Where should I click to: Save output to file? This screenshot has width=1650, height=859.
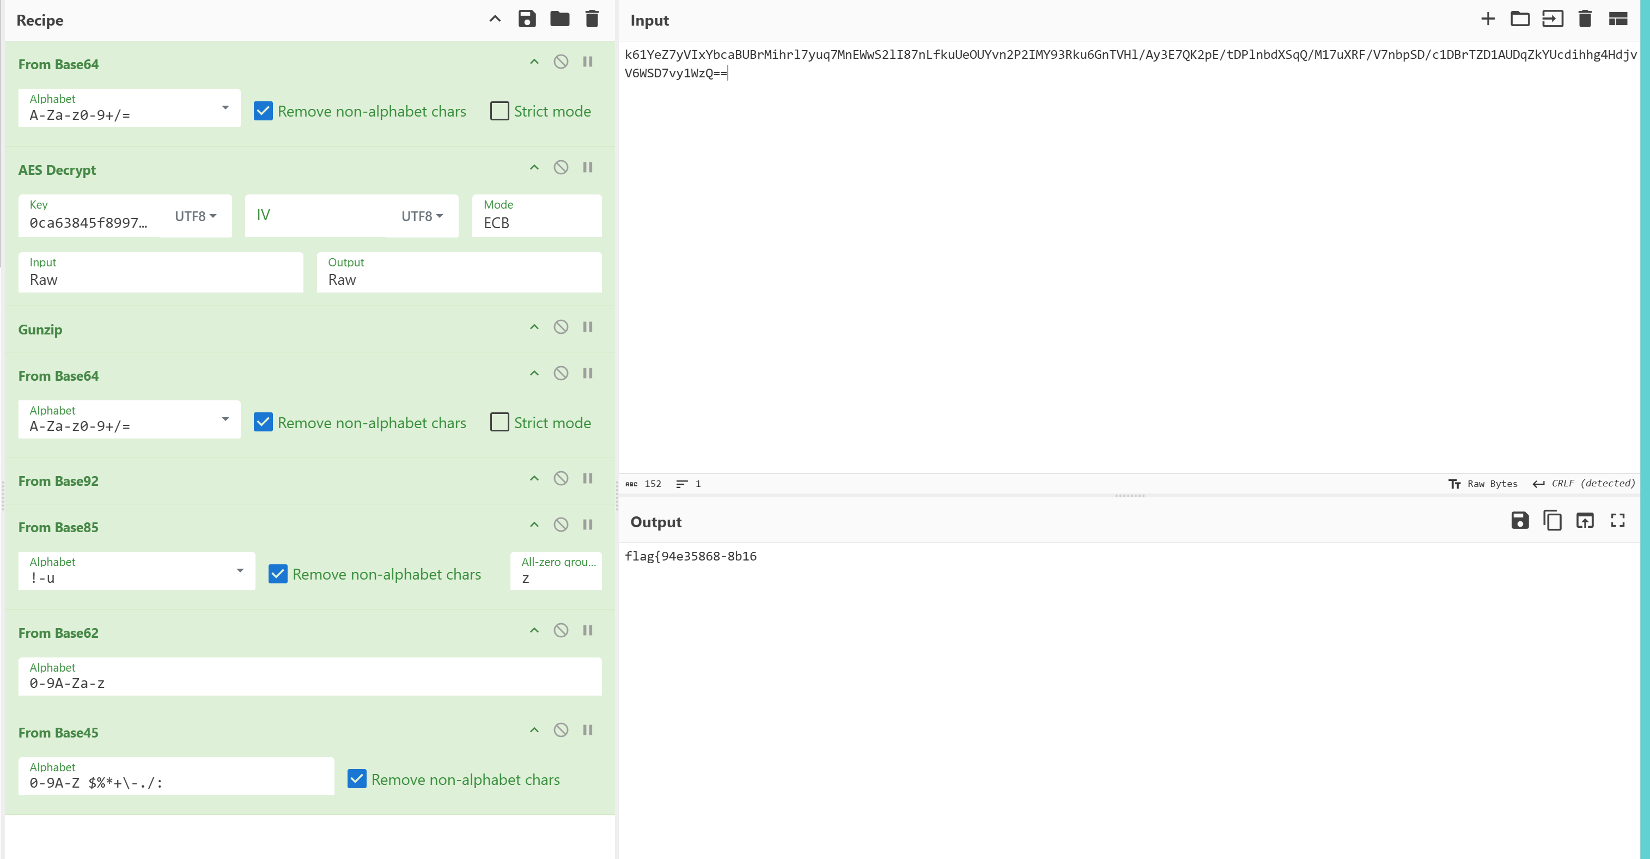1519,521
